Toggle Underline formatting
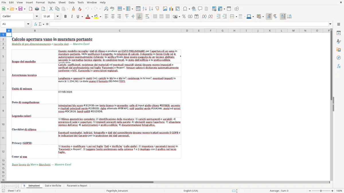Image resolution: width=344 pixels, height=193 pixels. (78, 17)
